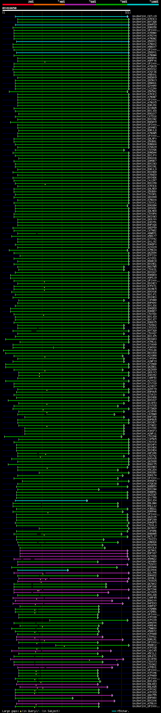The image size is (161, 713).
Task: Click the short cyan alignment bar of B2ZHX6
Action: tap(43, 570)
